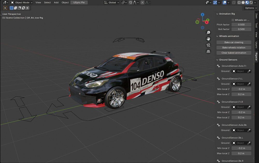This screenshot has height=163, width=259.
Task: Click the Pitch factor value slider
Action: click(x=241, y=25)
